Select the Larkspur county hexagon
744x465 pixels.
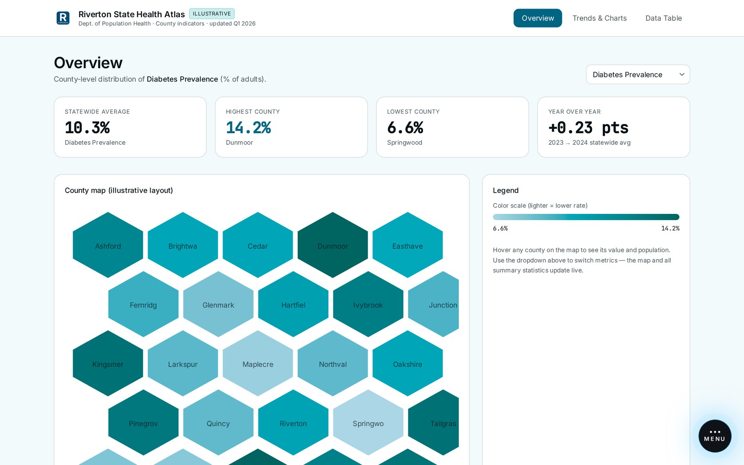(x=183, y=363)
